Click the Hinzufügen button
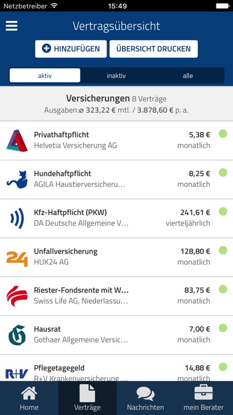 click(71, 49)
